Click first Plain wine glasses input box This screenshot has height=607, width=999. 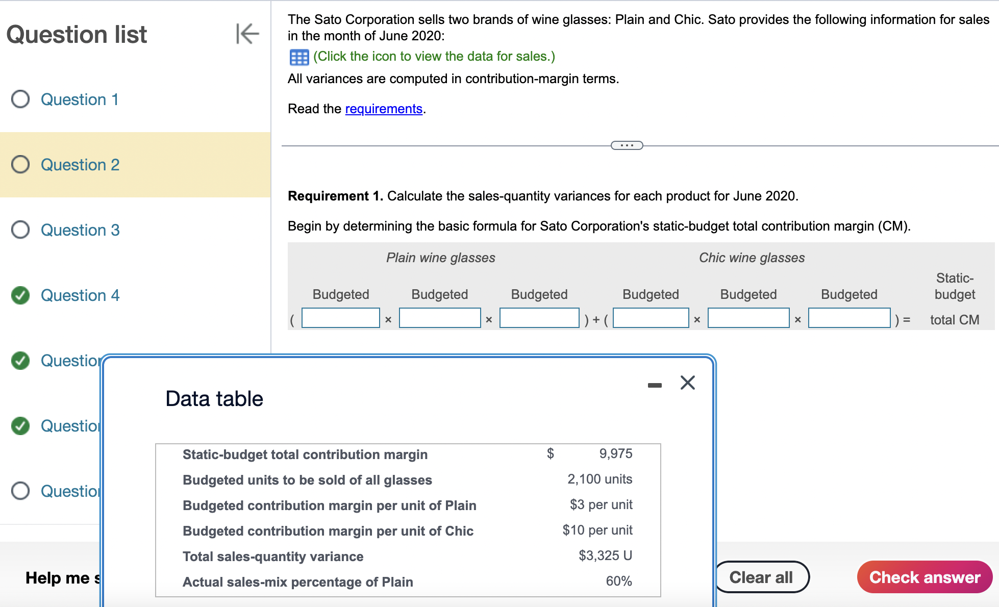pos(340,318)
